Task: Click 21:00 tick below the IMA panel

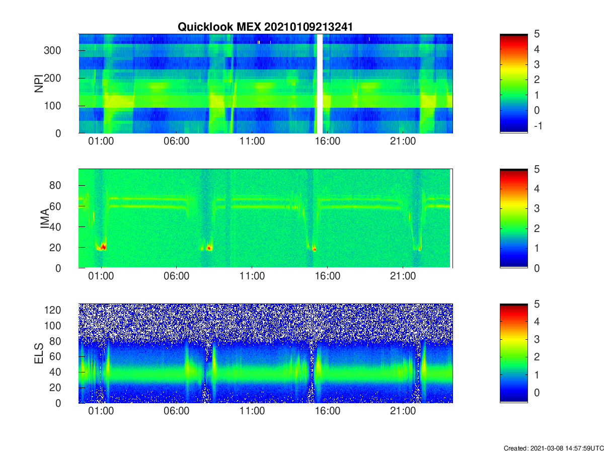Action: pos(403,276)
